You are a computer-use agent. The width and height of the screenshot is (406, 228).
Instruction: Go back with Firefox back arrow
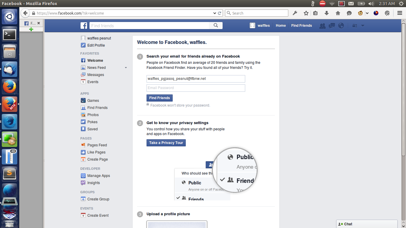[x=25, y=13]
